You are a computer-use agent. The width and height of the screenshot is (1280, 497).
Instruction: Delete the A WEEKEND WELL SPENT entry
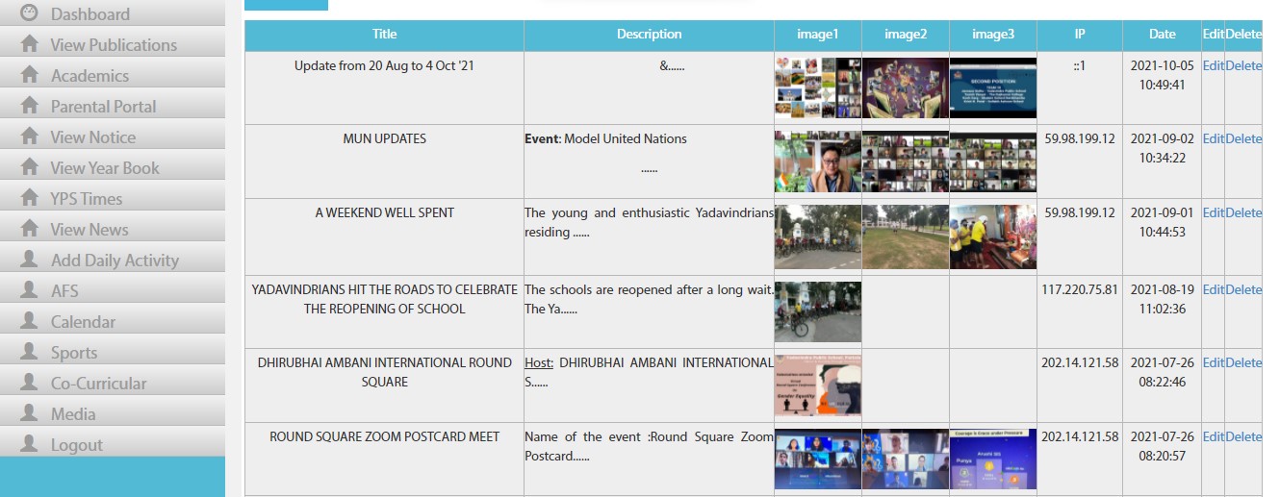point(1243,212)
